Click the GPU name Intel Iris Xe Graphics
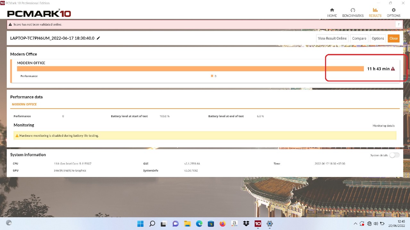 tap(70, 171)
